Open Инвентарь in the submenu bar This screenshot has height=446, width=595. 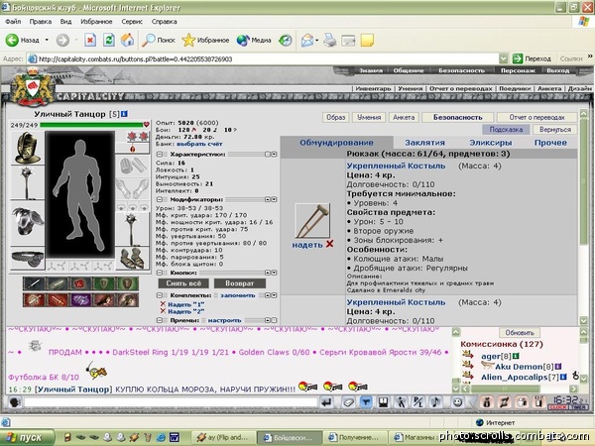(373, 88)
